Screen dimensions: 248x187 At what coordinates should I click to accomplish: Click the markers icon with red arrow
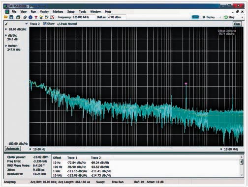(x=52, y=17)
